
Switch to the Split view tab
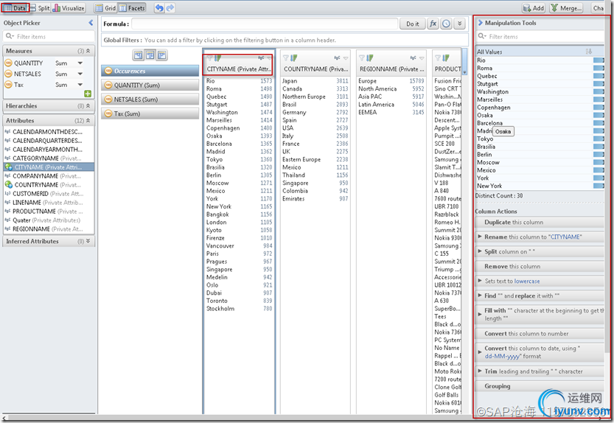tap(40, 8)
